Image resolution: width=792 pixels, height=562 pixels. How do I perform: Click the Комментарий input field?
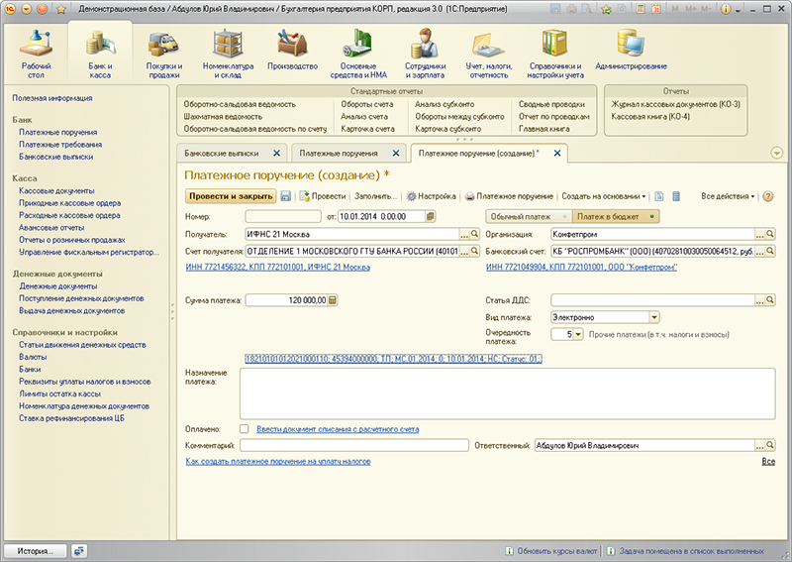[354, 445]
